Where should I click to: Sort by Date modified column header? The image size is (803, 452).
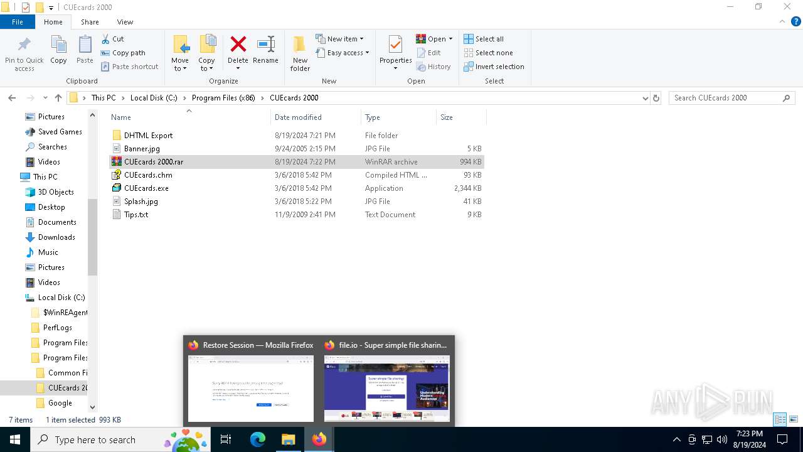316,117
